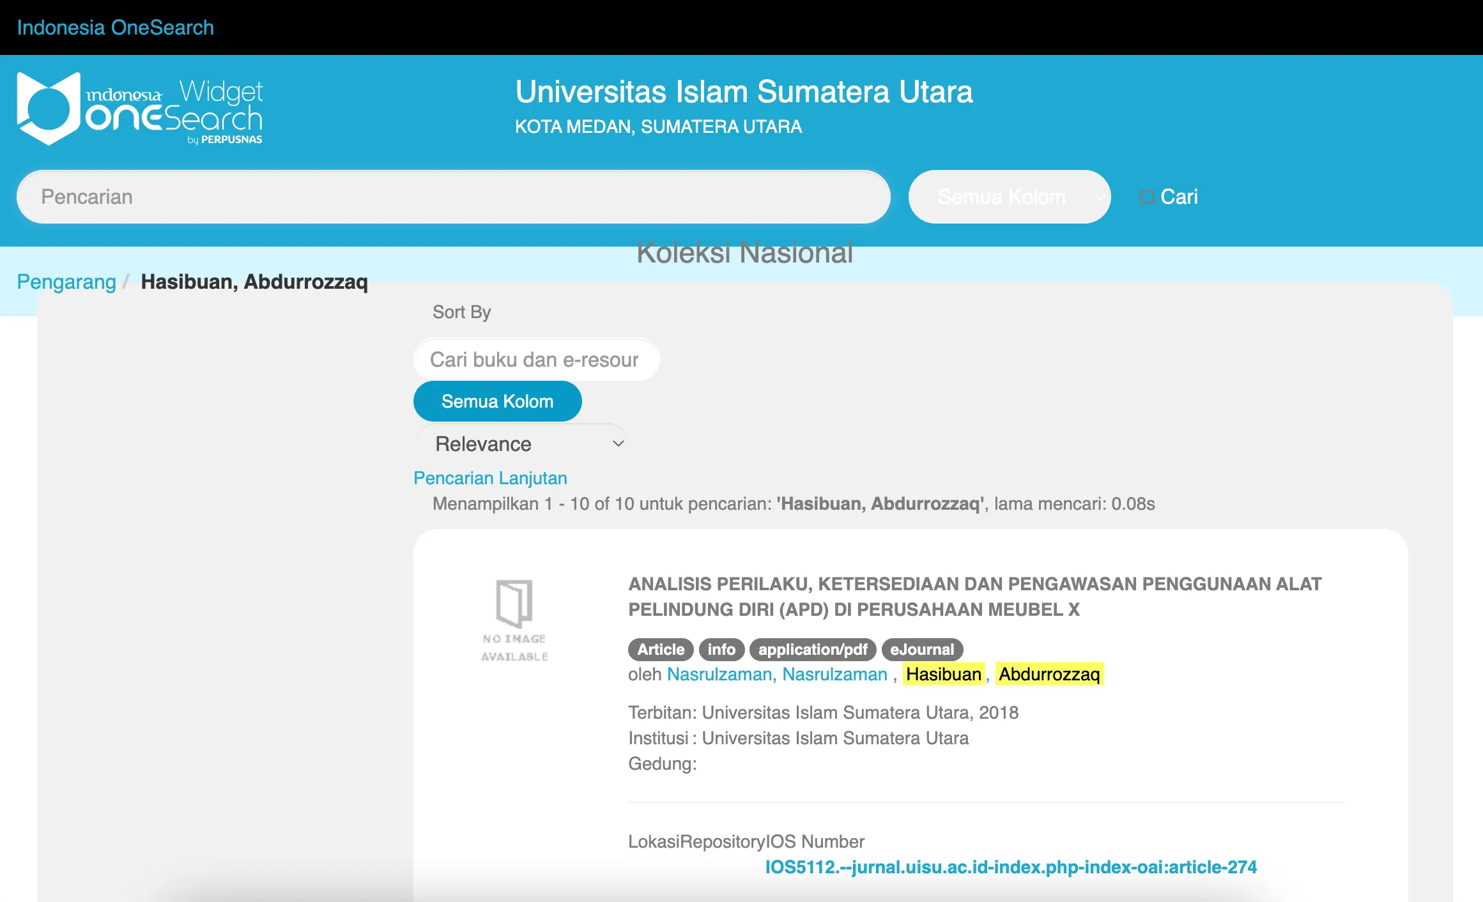Click the info tag badge

tap(721, 650)
